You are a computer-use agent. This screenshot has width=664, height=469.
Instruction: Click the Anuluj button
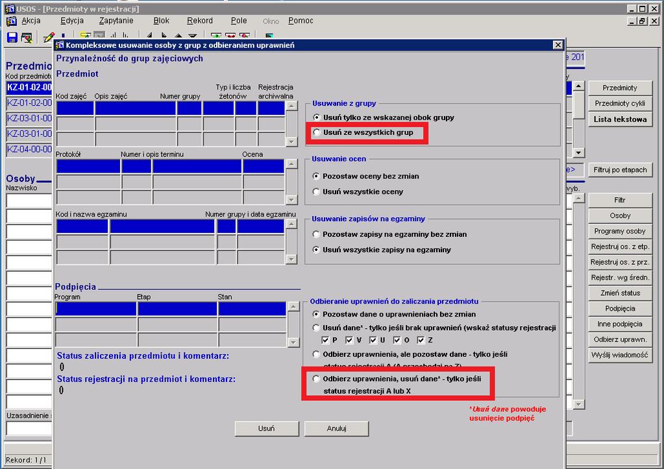tap(337, 428)
